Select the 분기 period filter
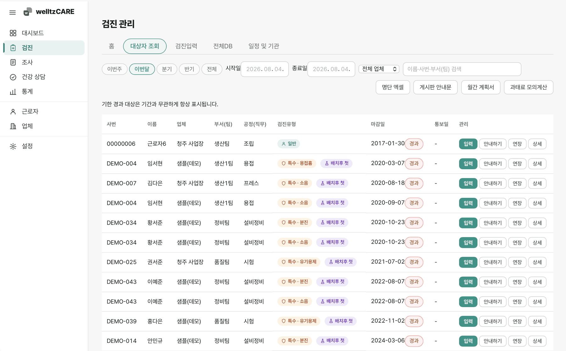566x351 pixels. (x=167, y=69)
